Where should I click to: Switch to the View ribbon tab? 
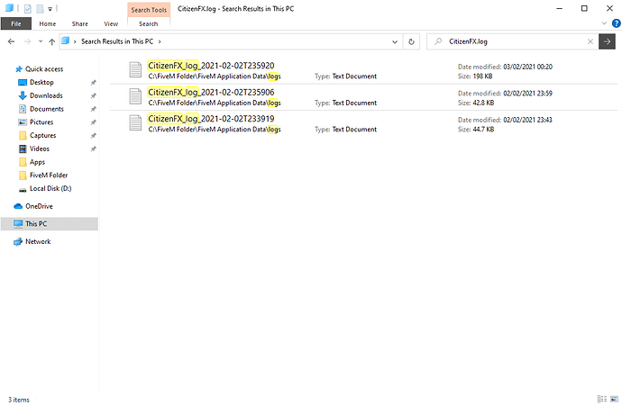click(x=111, y=23)
